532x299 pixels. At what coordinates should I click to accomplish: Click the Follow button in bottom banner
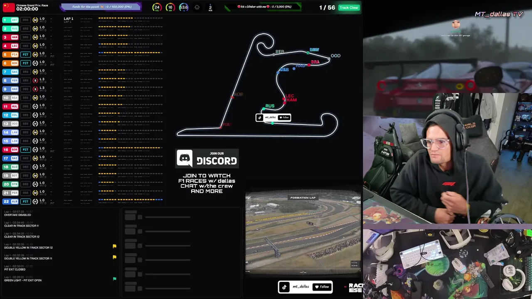[x=322, y=287]
